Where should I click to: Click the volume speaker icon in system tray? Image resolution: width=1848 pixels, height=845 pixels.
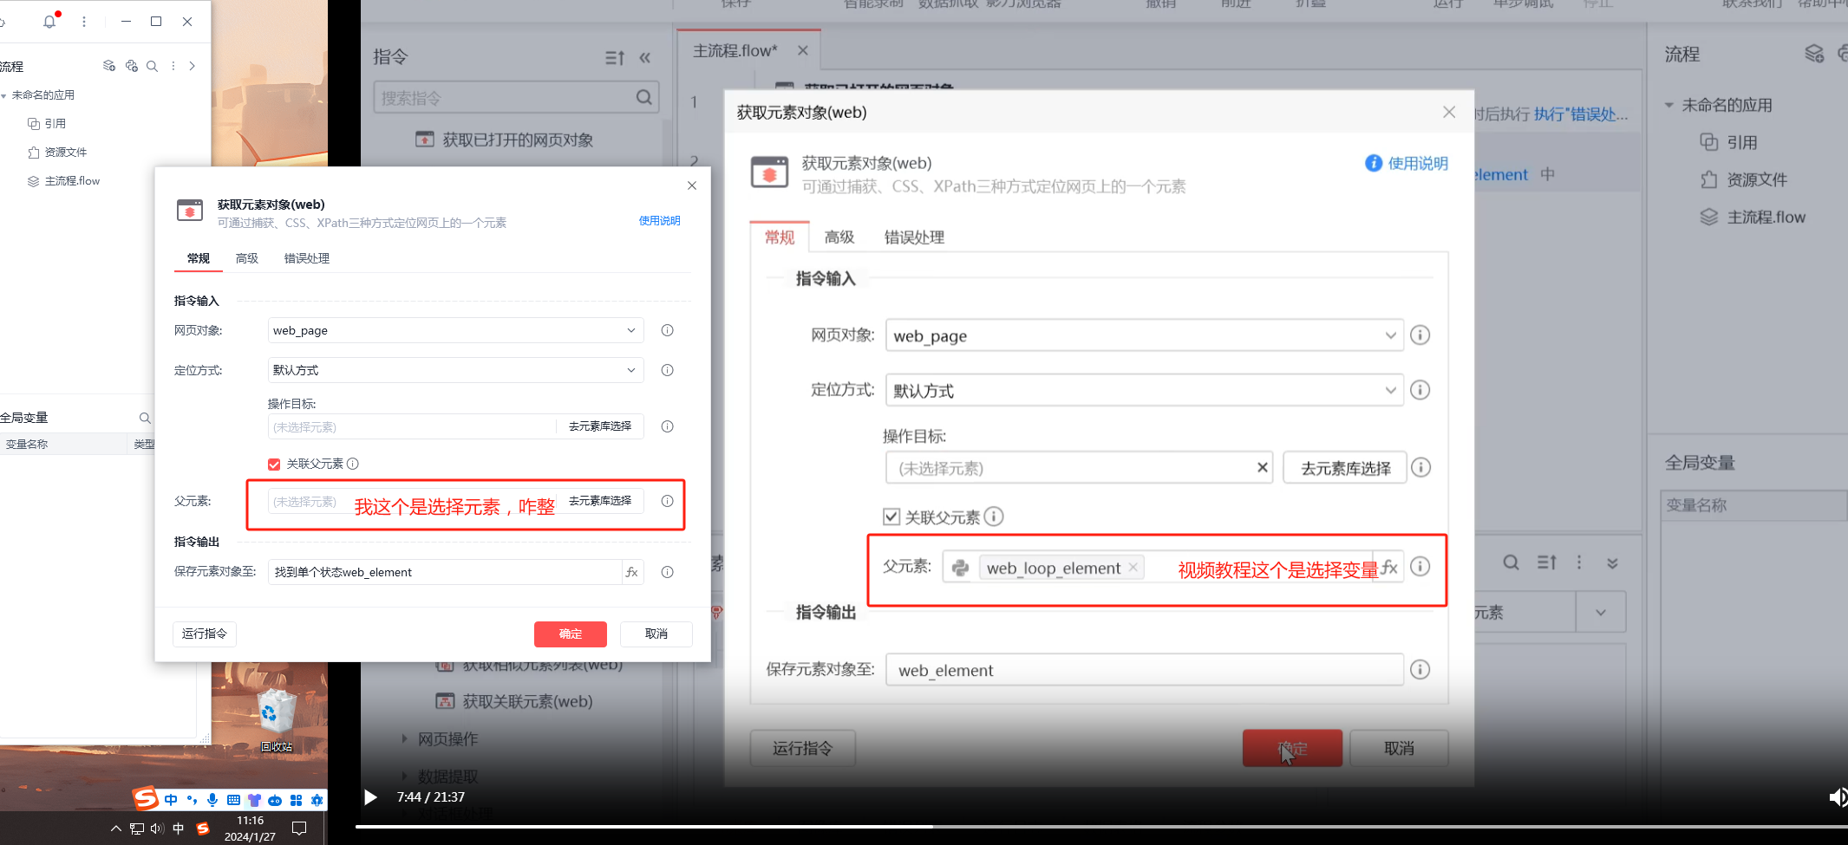point(157,829)
